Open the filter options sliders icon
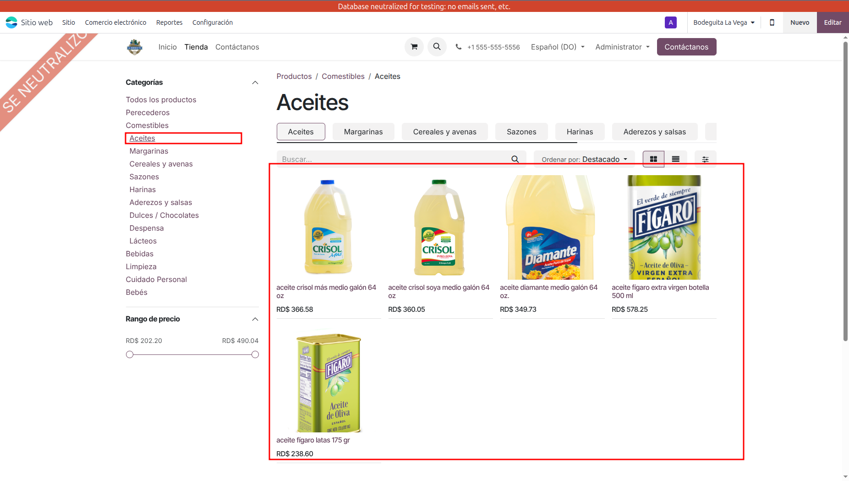The image size is (849, 481). point(705,159)
